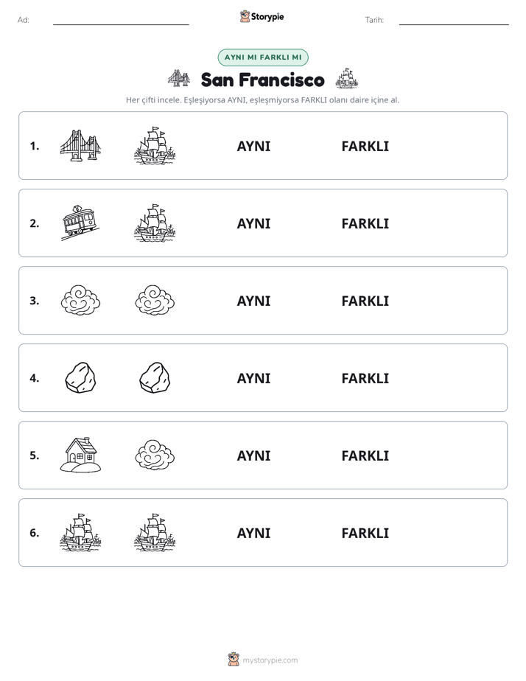Screen dimensions: 526x681
Task: Click the ship icon right of the title
Action: (346, 79)
